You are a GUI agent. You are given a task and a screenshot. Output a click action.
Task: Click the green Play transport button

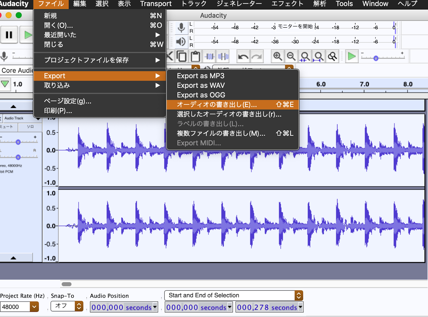click(x=27, y=35)
